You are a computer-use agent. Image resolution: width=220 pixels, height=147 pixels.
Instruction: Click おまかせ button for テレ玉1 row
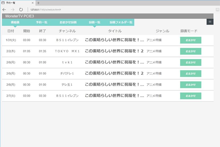(x=191, y=84)
